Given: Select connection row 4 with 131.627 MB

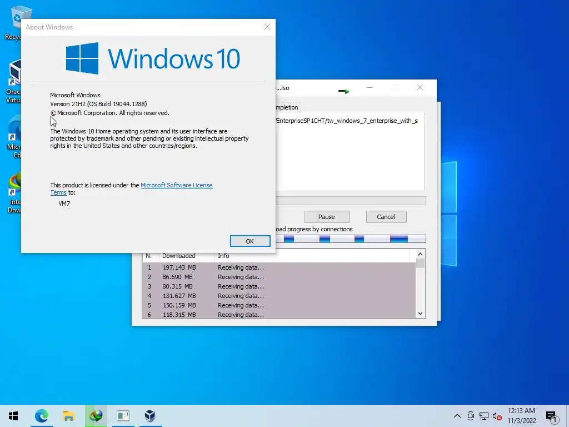Looking at the screenshot, I should [x=279, y=296].
